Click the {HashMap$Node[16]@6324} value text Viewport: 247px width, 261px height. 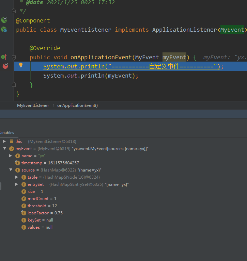(72, 177)
